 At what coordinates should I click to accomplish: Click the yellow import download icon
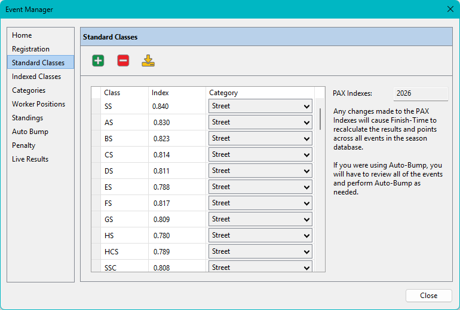(148, 61)
